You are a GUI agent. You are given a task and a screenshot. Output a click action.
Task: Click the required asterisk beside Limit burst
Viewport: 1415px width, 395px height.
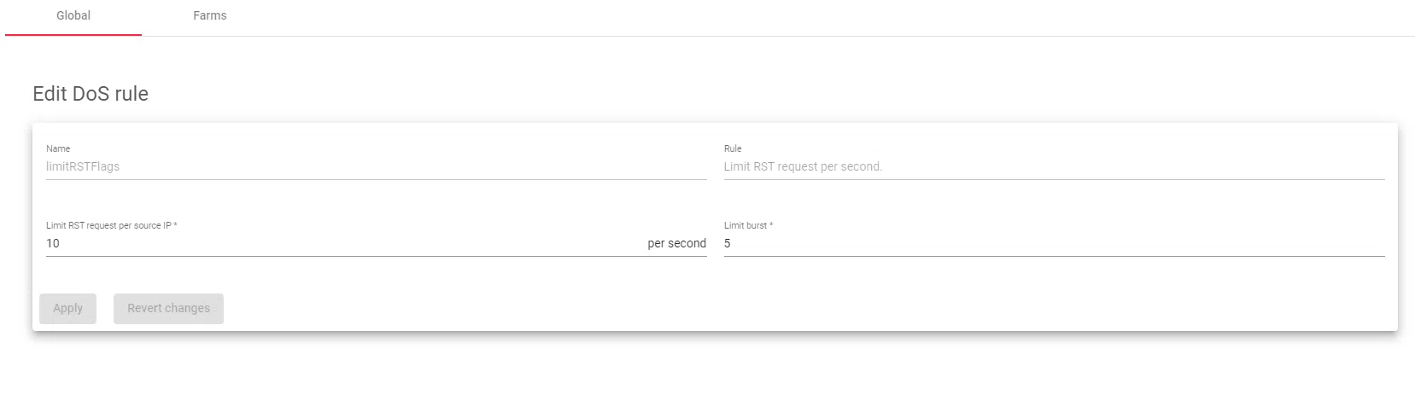(771, 224)
